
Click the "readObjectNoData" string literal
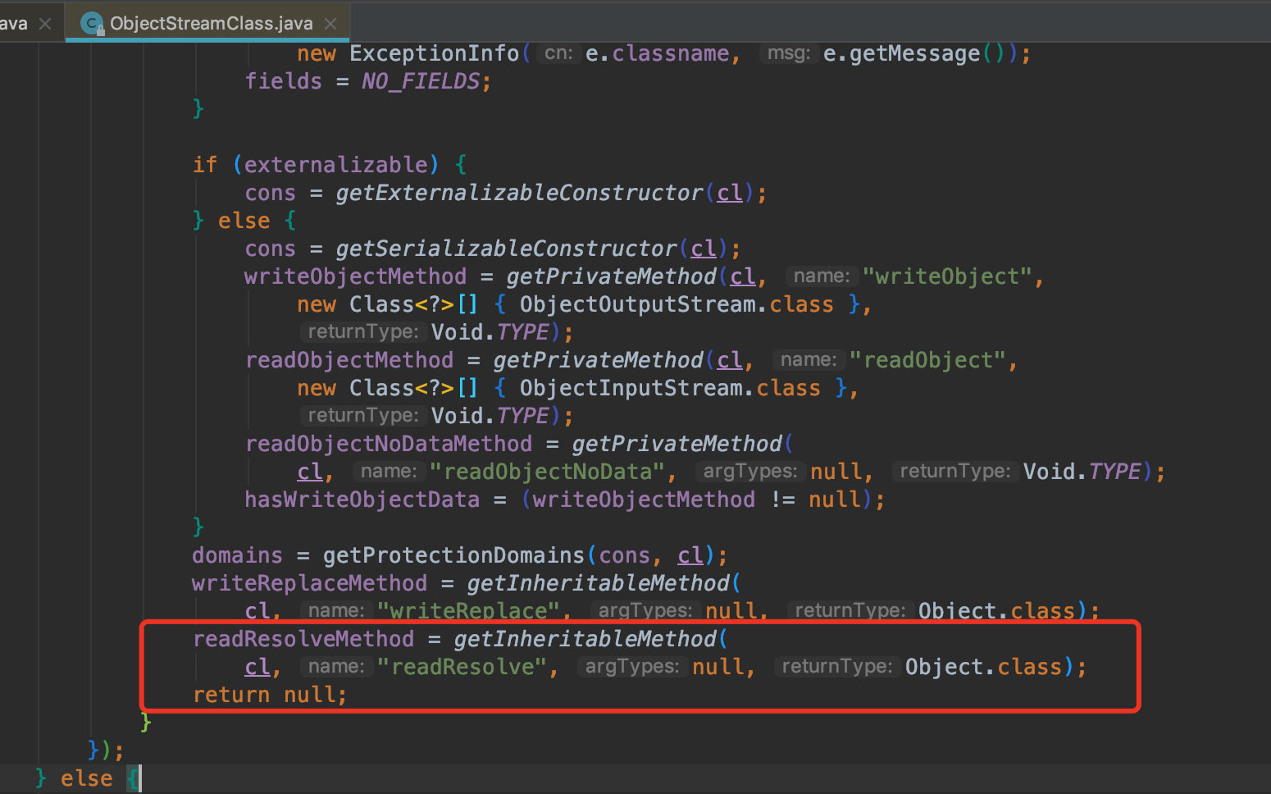coord(546,472)
